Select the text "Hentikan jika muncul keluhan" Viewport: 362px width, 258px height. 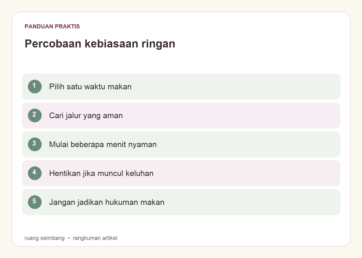point(101,173)
